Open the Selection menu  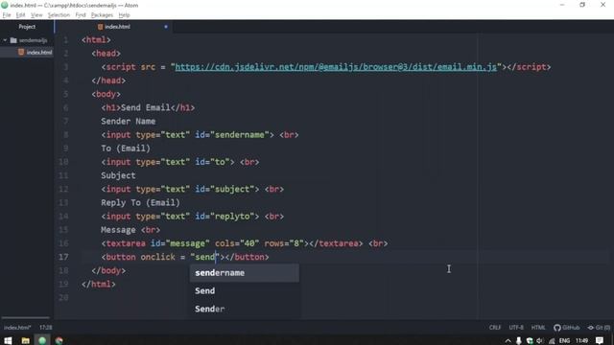click(x=59, y=15)
